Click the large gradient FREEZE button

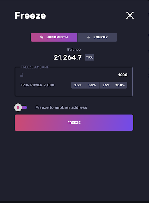click(x=74, y=123)
